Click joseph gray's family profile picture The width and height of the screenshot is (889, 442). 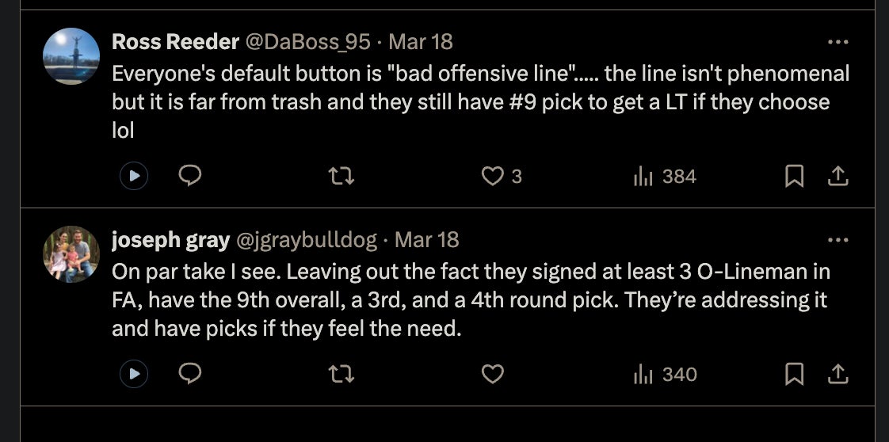(x=71, y=254)
